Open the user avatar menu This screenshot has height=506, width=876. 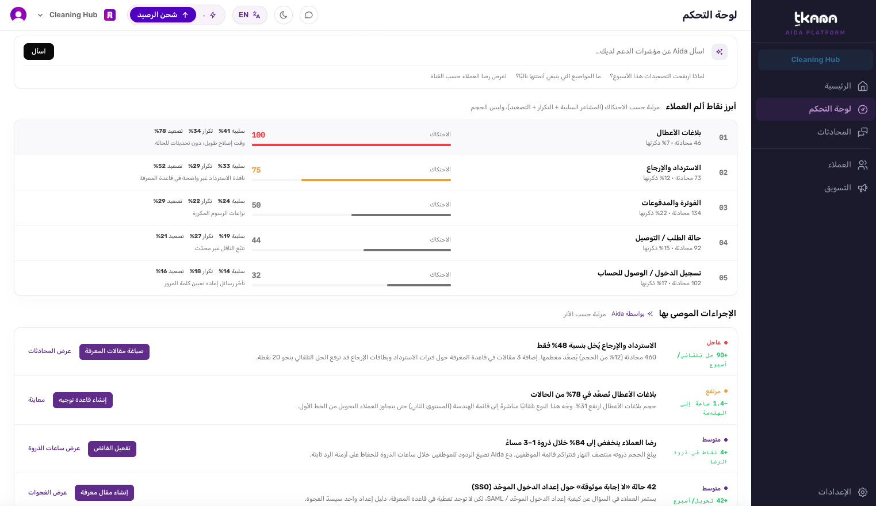coord(18,15)
